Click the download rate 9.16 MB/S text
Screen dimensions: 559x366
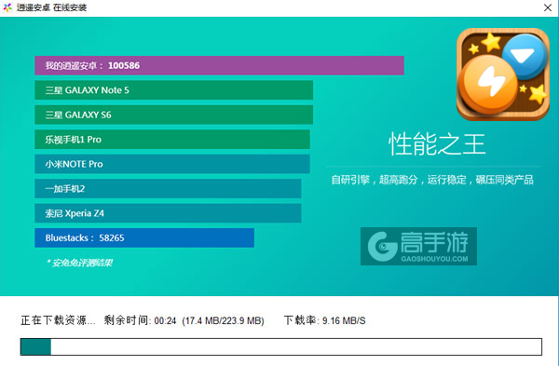coord(325,320)
